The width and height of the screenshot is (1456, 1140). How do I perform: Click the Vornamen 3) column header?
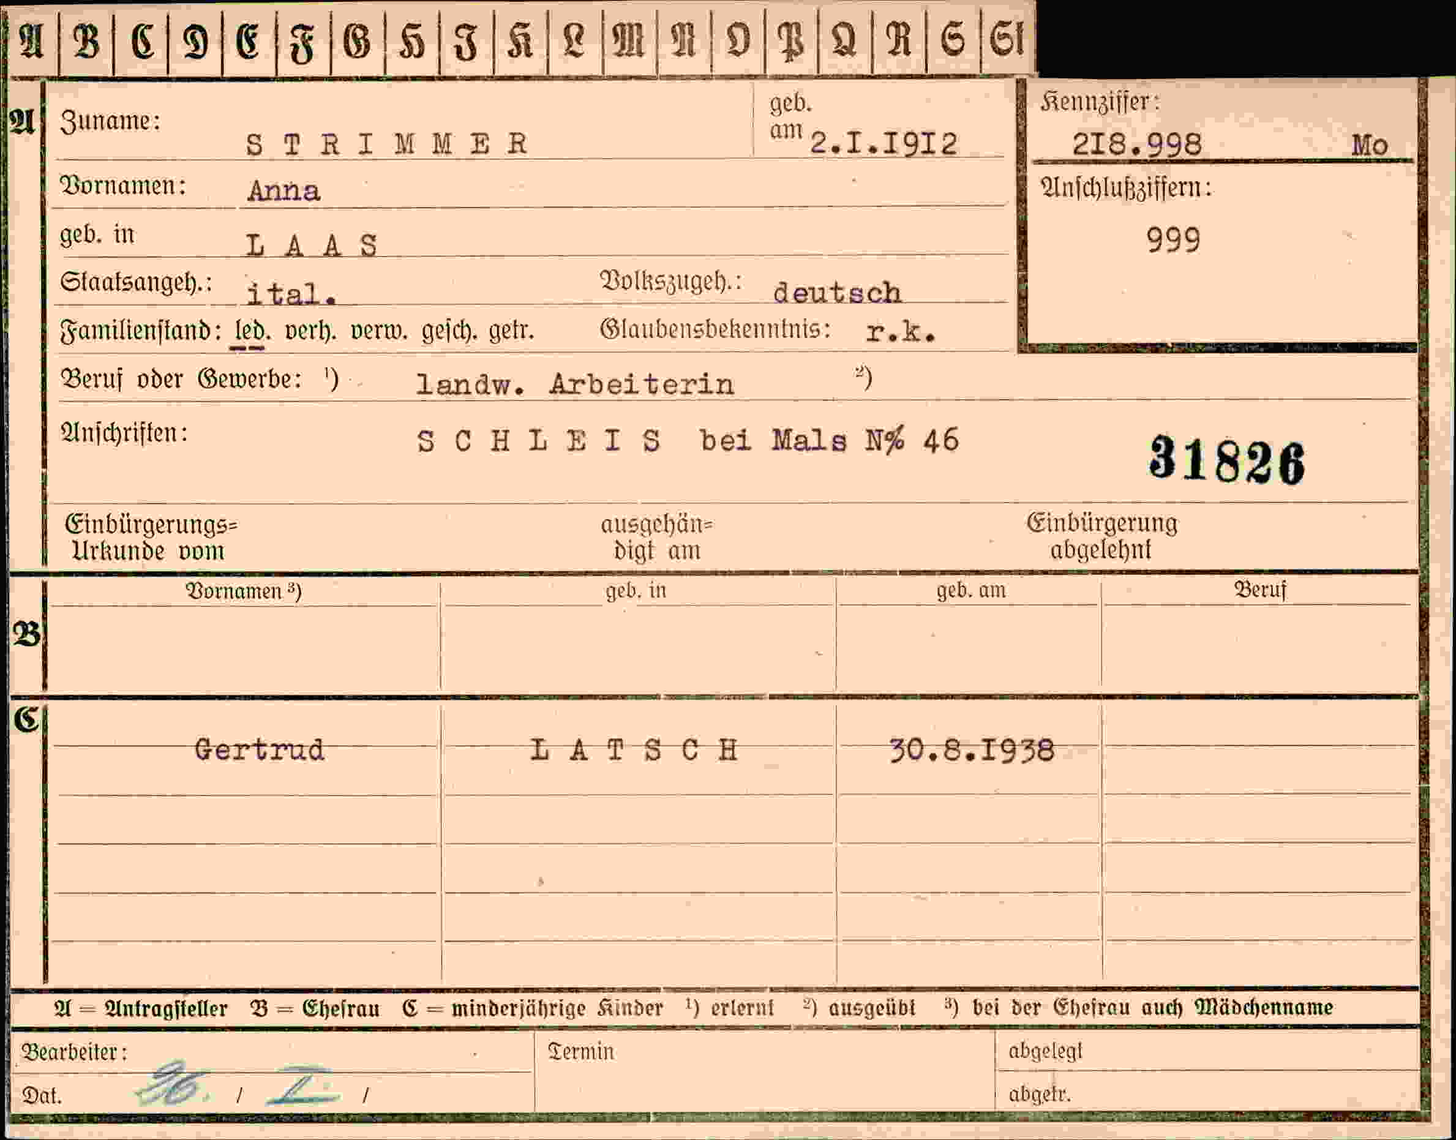click(243, 591)
